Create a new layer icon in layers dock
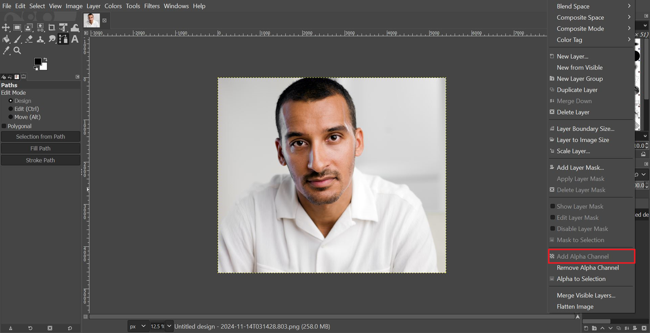This screenshot has height=333, width=650. [586, 328]
